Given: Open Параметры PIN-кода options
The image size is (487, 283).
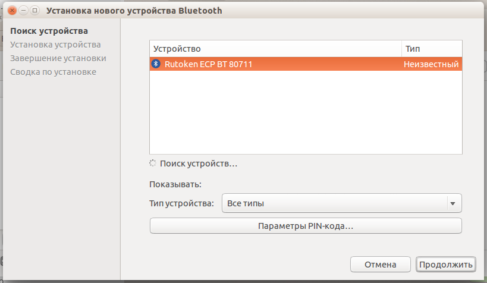Looking at the screenshot, I should (x=305, y=226).
